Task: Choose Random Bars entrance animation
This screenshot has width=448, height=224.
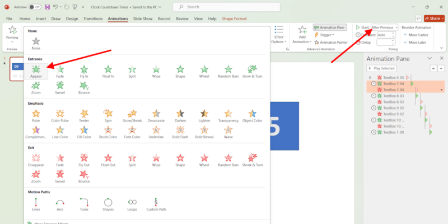Action: [x=228, y=72]
